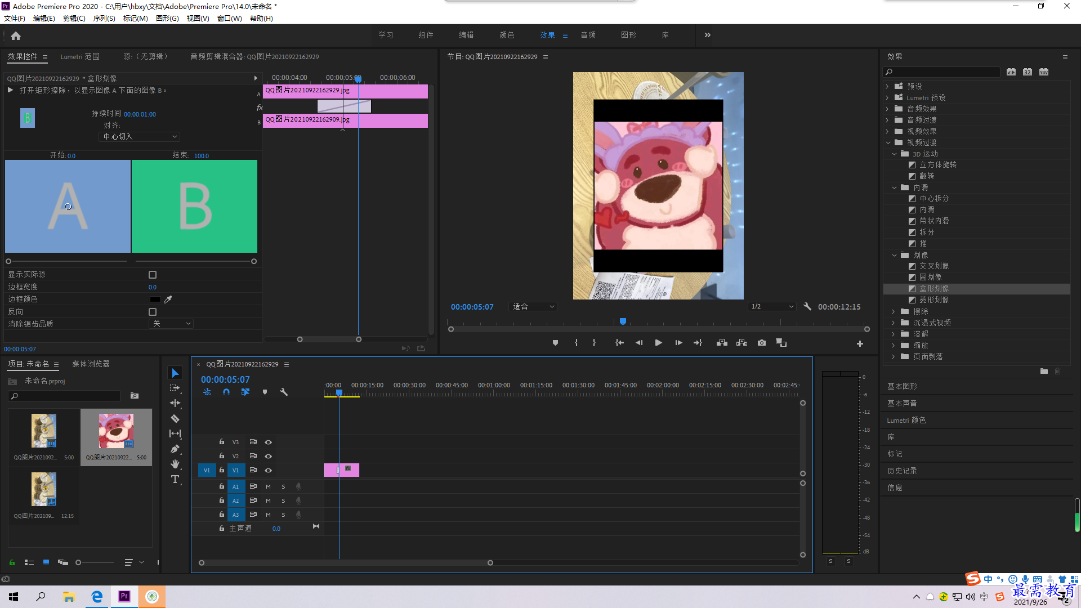Click the Play button in Program monitor
Viewport: 1081px width, 608px height.
pyautogui.click(x=658, y=343)
